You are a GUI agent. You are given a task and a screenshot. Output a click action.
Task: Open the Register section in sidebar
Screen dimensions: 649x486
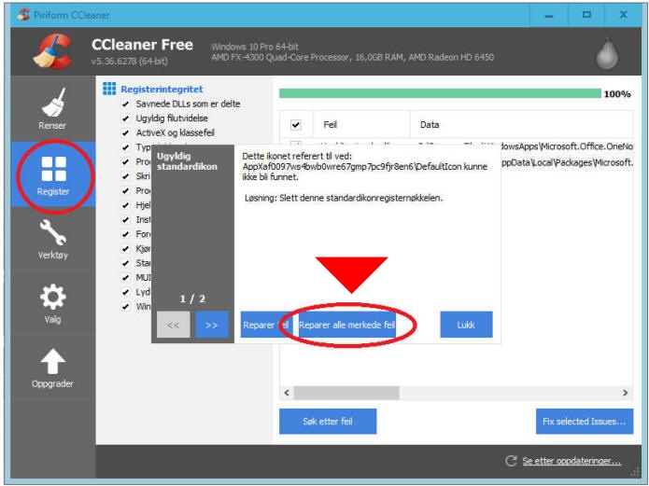tap(53, 174)
